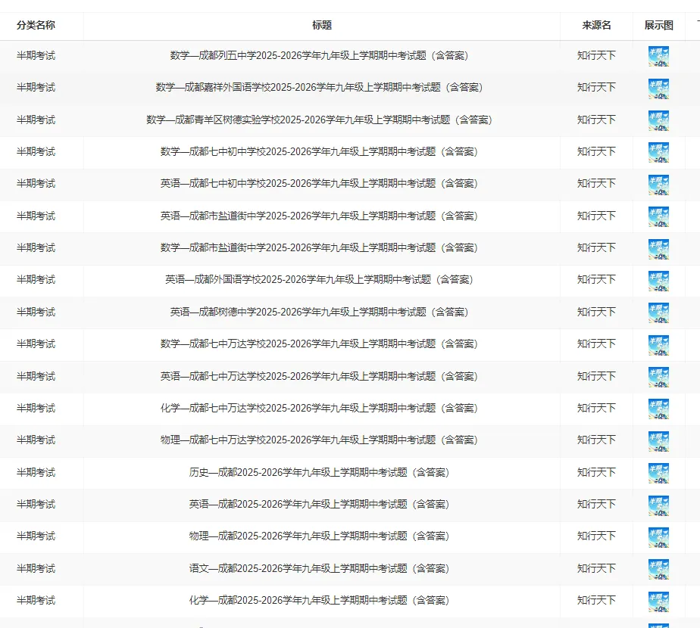This screenshot has width=700, height=628.
Task: Select title 英语—成都2025-2026学年九年级 exam entry
Action: pos(319,504)
